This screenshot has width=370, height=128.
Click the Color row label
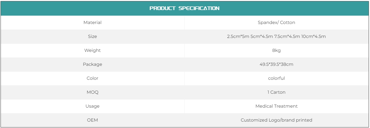(92, 78)
